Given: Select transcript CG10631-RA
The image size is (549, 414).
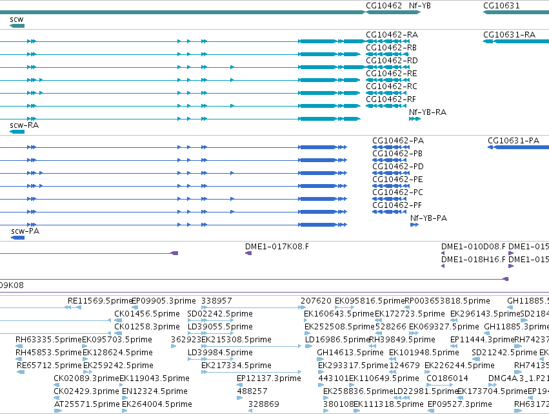Looking at the screenshot, I should point(509,35).
